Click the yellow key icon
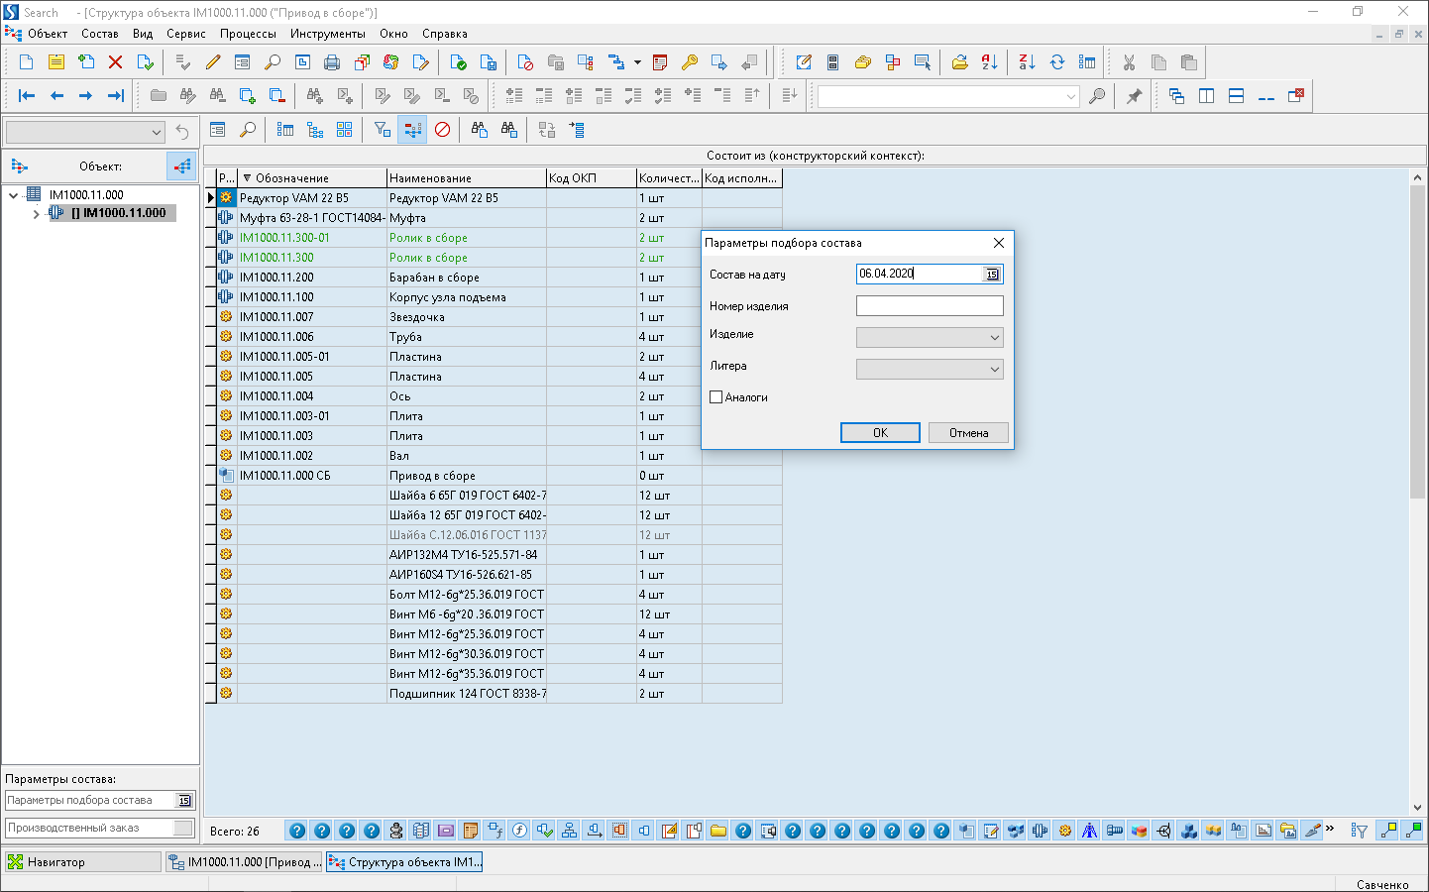Viewport: 1429px width, 892px height. click(690, 62)
